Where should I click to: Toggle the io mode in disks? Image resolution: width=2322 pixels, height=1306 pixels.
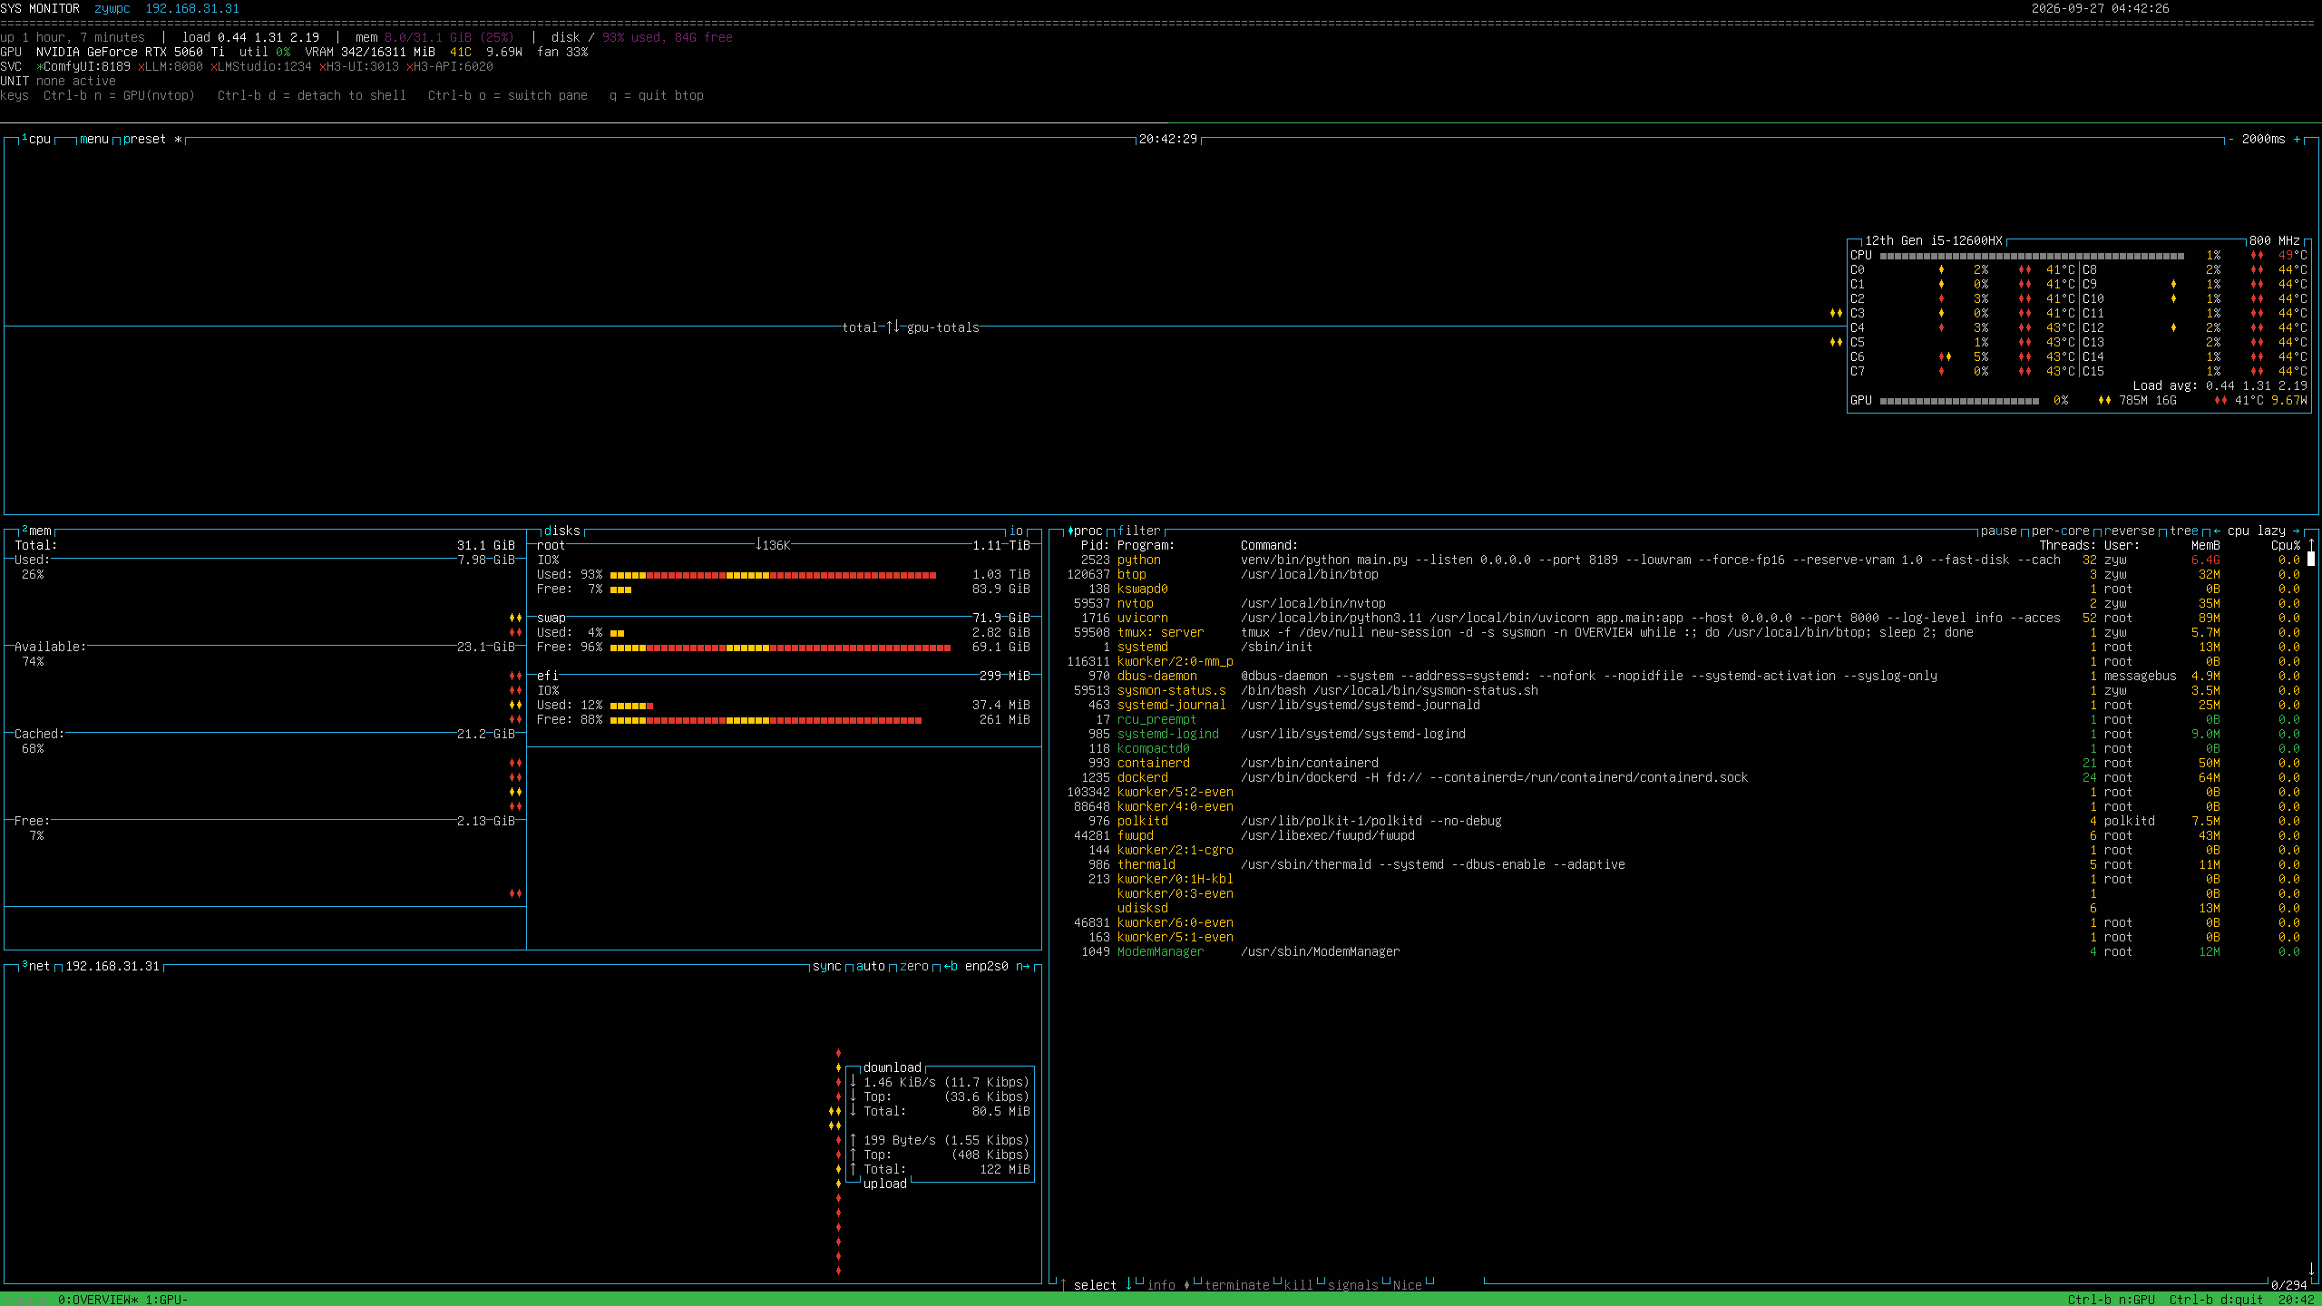coord(1016,531)
